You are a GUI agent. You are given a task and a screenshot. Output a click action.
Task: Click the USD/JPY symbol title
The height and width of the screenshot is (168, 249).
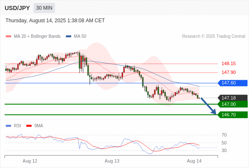pyautogui.click(x=17, y=8)
